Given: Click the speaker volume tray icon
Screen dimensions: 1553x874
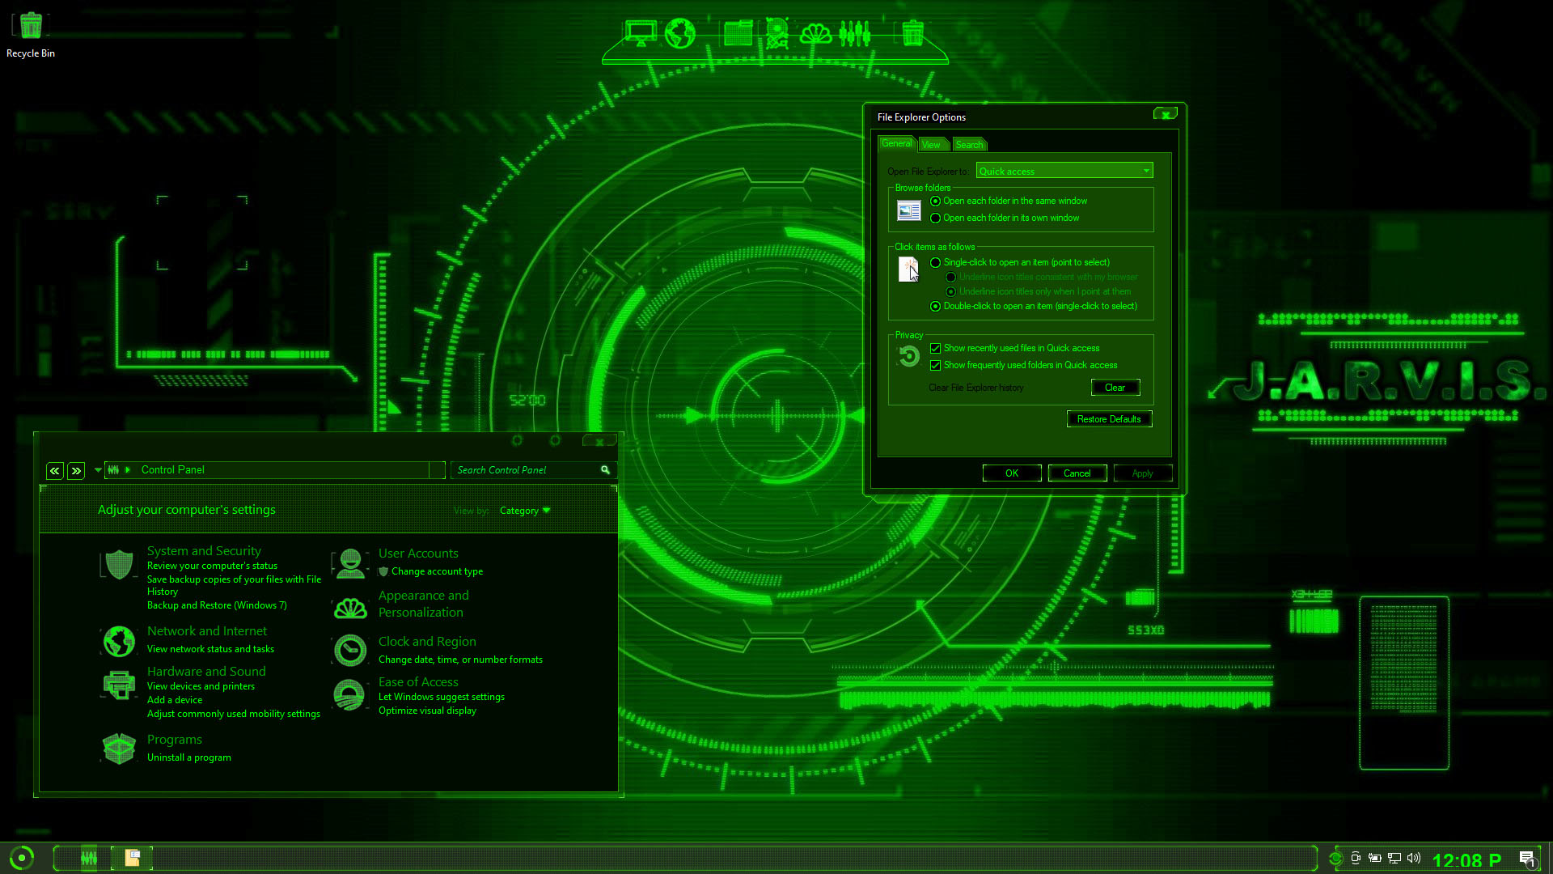Looking at the screenshot, I should tap(1414, 859).
